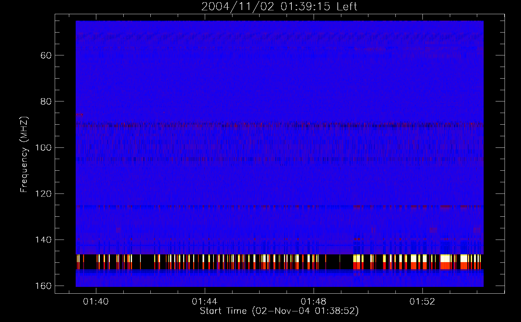The height and width of the screenshot is (322, 521).
Task: Select the frequency tick label 100
Action: pyautogui.click(x=43, y=148)
